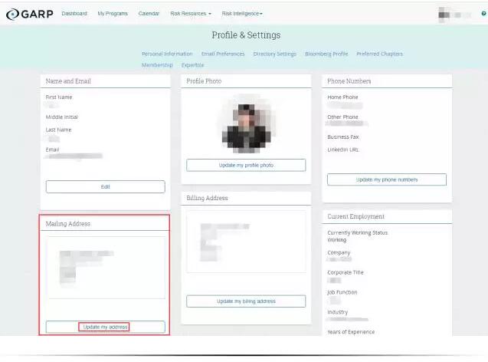The image size is (488, 362).
Task: Click the profile photo thumbnail
Action: click(246, 125)
